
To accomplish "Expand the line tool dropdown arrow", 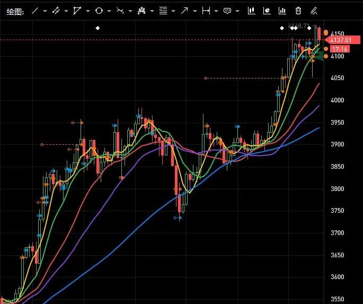I will click(x=45, y=11).
